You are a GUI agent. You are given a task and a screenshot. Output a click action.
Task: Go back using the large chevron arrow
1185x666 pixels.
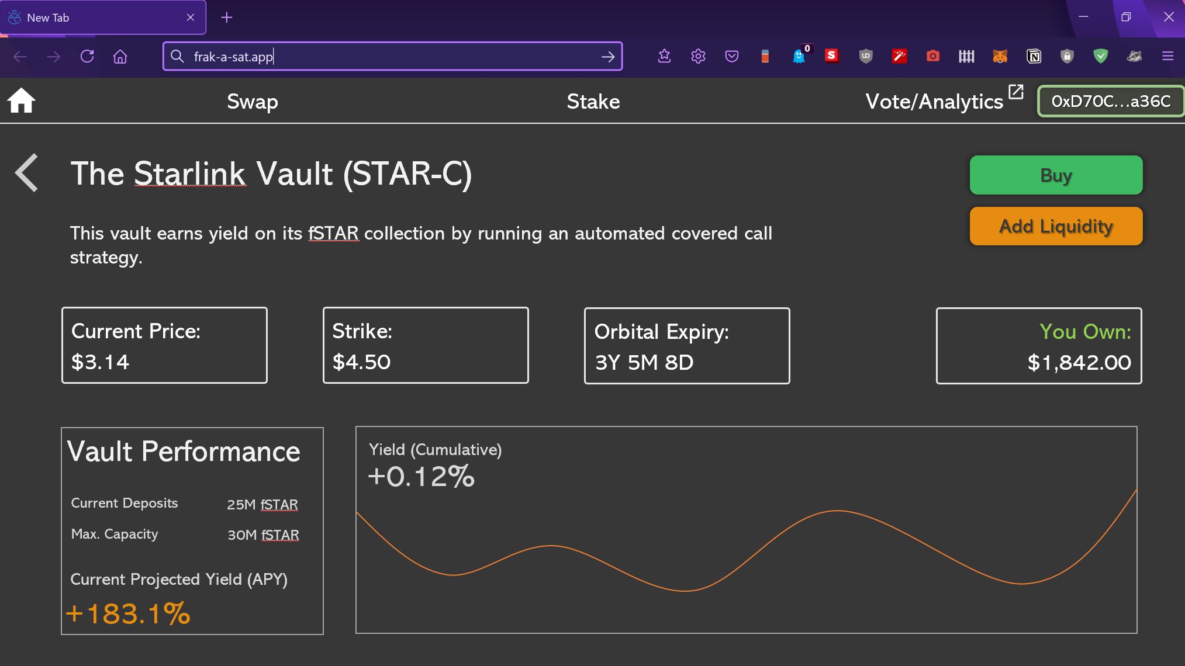(27, 173)
